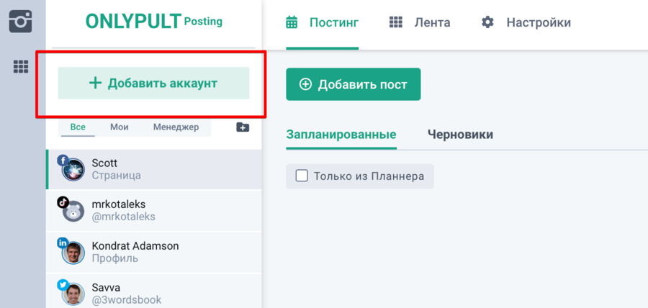Click the grid icon beside Лента
Image resolution: width=648 pixels, height=308 pixels.
click(x=395, y=22)
